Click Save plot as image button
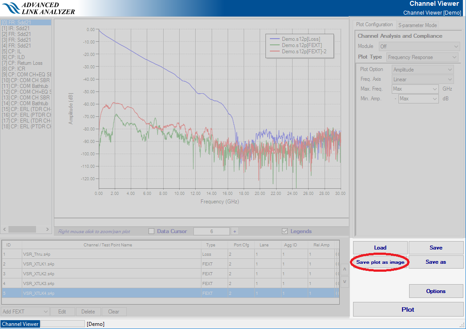Image resolution: width=466 pixels, height=329 pixels. [380, 262]
